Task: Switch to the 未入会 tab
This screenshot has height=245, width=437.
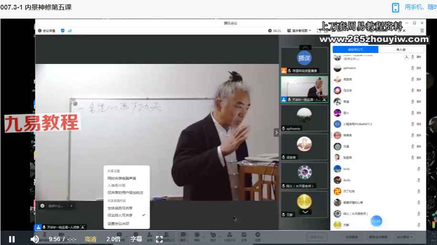Action: 400,50
